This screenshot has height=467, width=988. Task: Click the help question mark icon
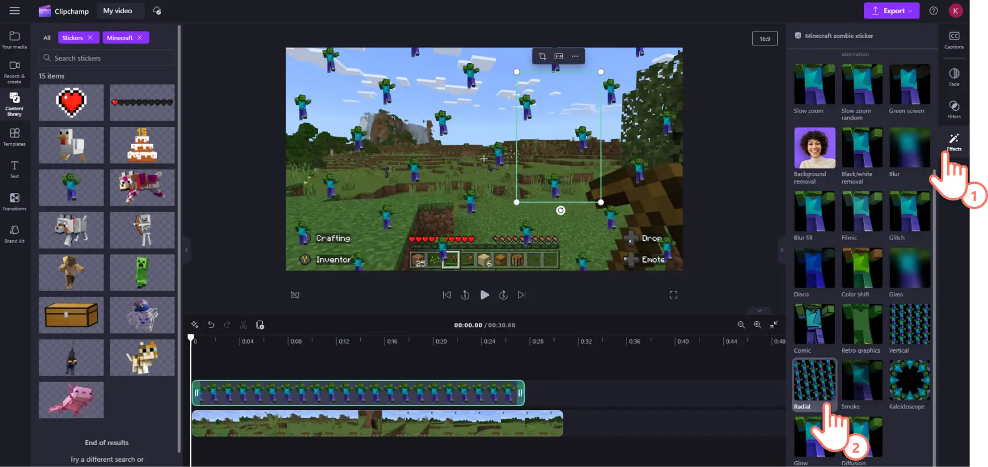[933, 10]
